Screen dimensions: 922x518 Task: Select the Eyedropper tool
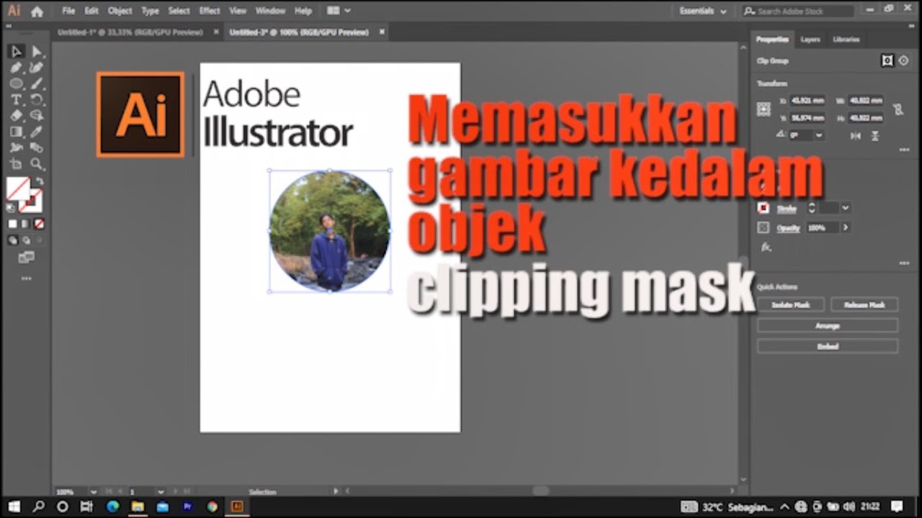pos(37,132)
